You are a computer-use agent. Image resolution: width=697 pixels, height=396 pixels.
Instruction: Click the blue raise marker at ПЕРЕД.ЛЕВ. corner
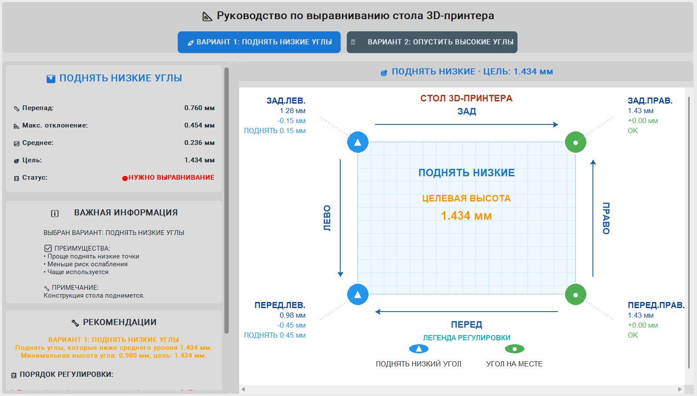[358, 294]
